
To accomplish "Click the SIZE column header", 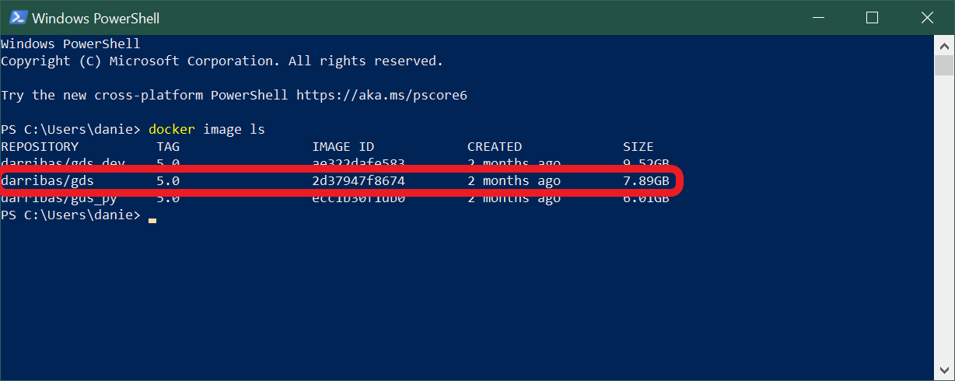I will 638,146.
